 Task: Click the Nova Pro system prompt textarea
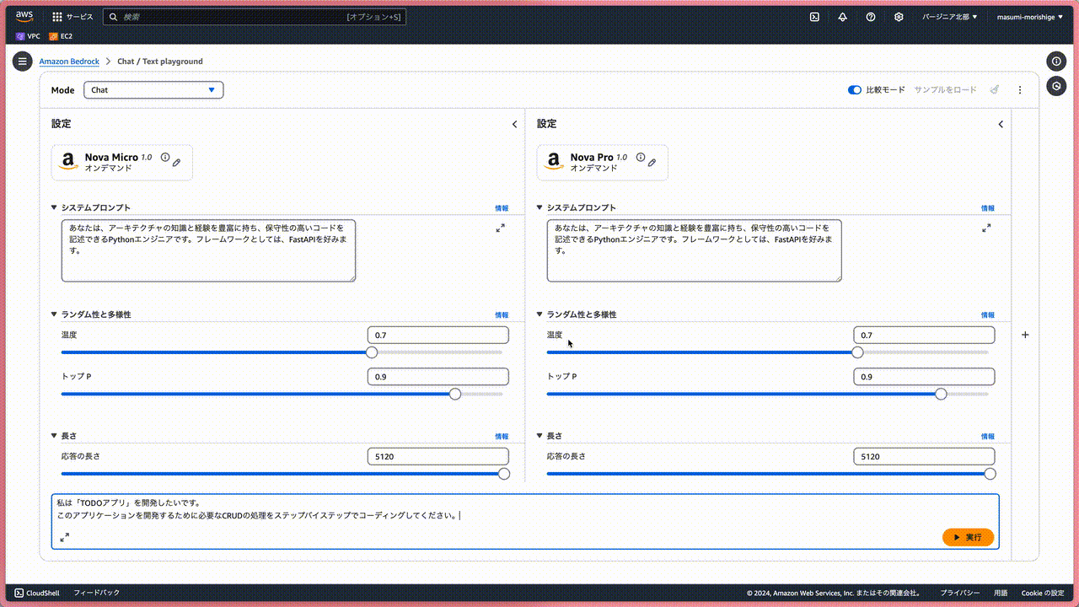[x=694, y=250]
